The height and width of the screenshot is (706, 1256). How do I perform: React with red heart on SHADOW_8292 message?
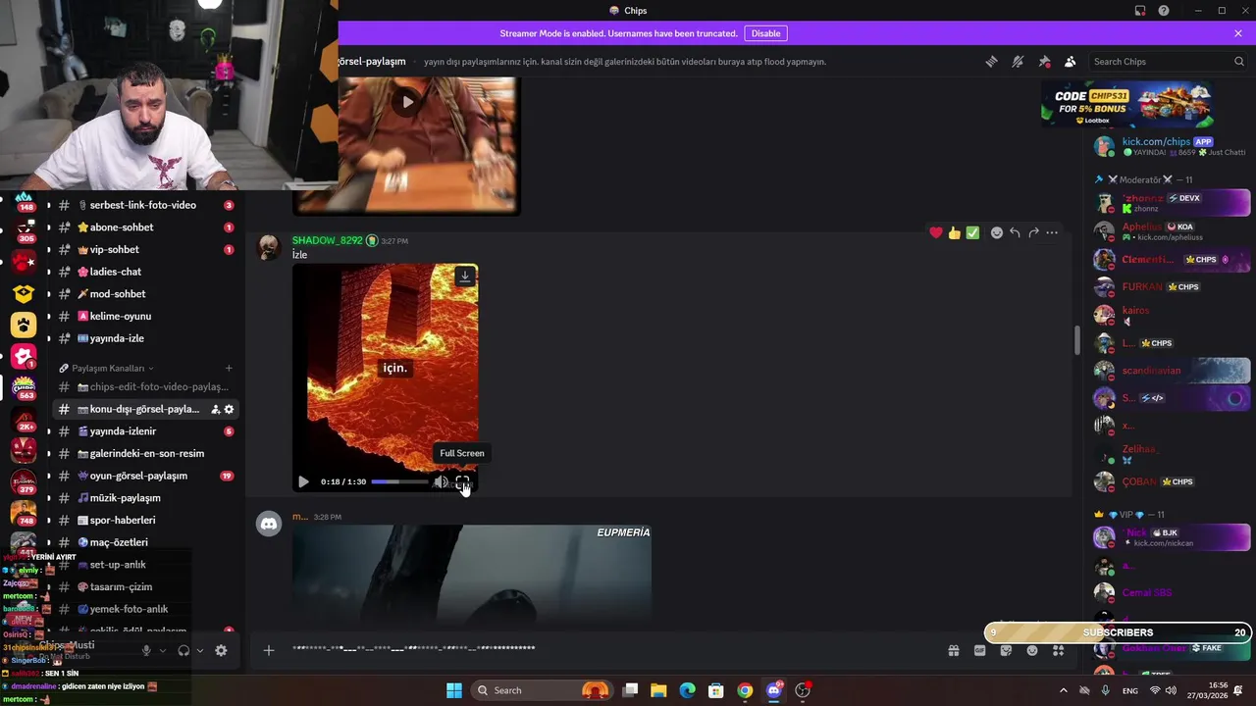(x=936, y=232)
